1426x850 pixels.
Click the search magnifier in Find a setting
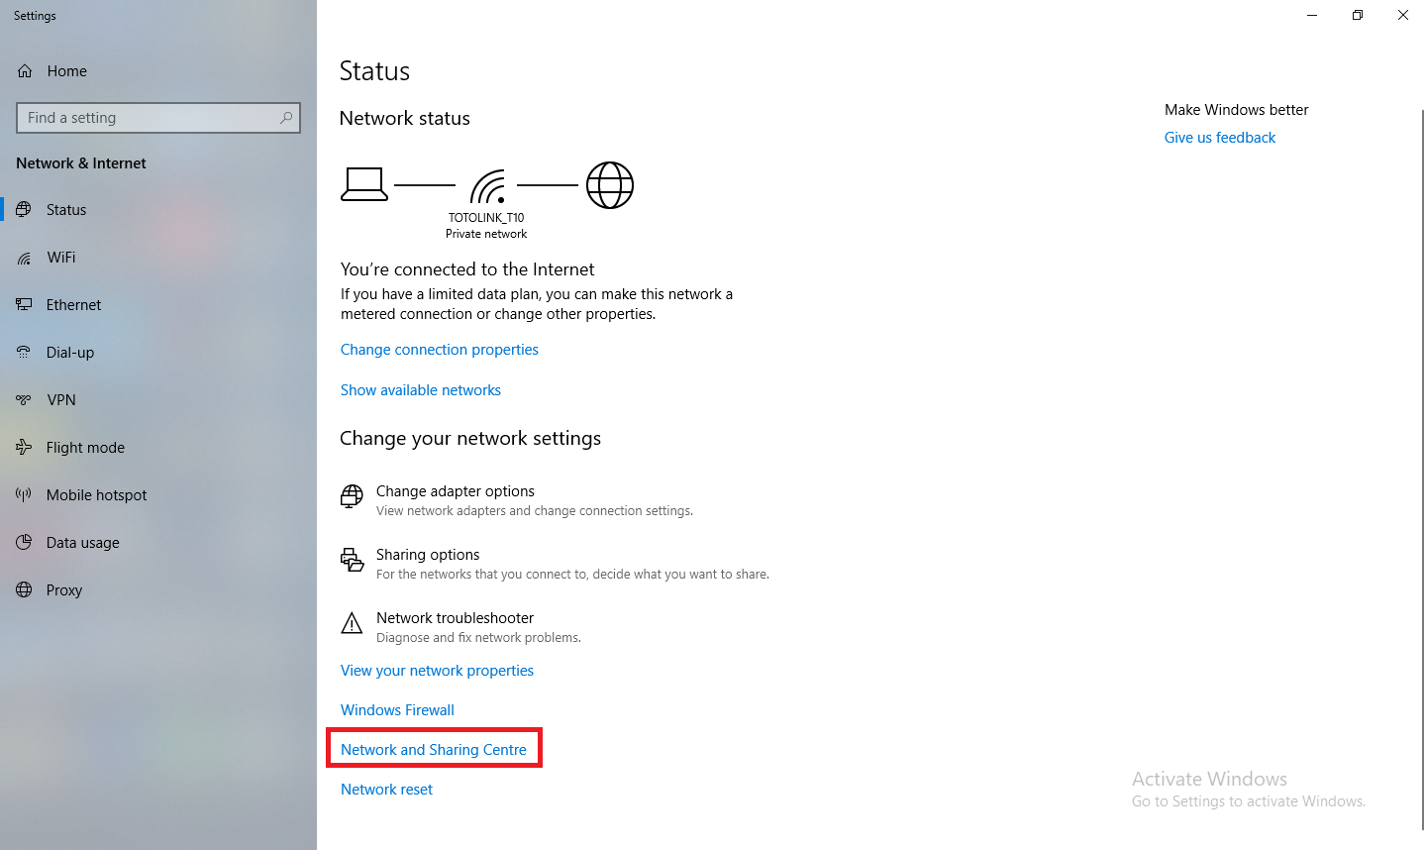[286, 118]
